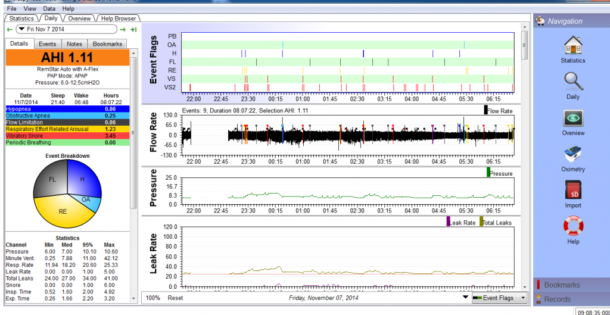Open the Records panel in sidebar
Image resolution: width=610 pixels, height=315 pixels.
tap(571, 299)
